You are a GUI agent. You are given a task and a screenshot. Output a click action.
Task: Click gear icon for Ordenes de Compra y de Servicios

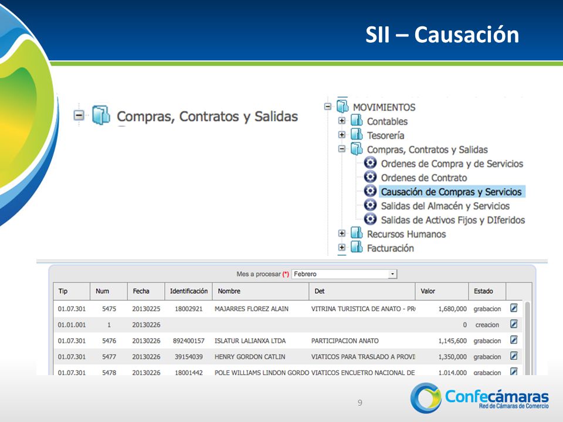pos(370,162)
